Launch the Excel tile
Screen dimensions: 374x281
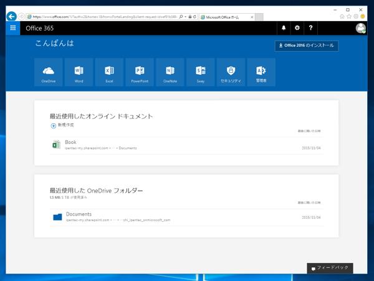tap(109, 72)
